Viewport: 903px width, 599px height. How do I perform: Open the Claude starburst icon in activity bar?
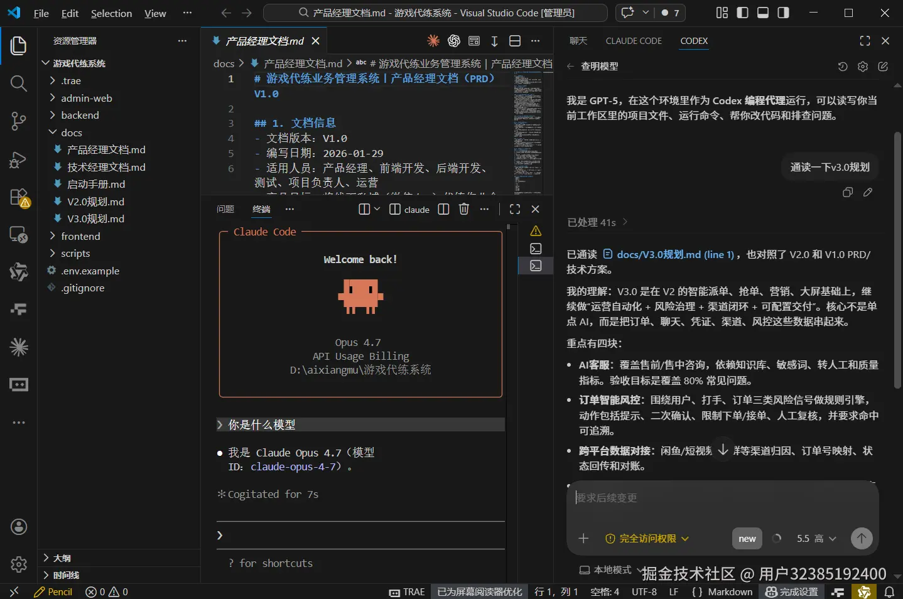tap(19, 347)
